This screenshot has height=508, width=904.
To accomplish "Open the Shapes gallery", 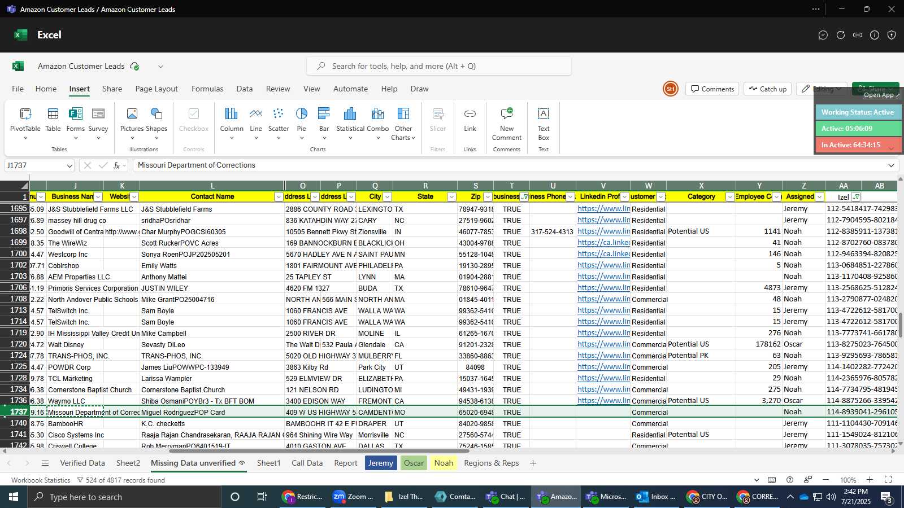I will pos(157,124).
